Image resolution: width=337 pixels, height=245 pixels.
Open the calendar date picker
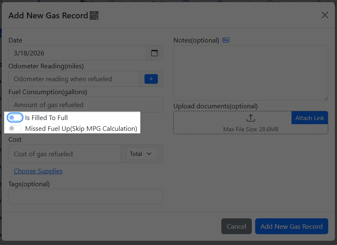[155, 53]
